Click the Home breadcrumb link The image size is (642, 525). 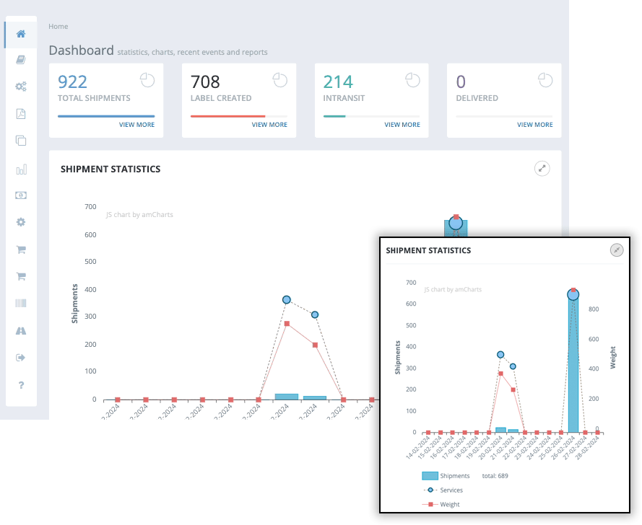pyautogui.click(x=58, y=27)
